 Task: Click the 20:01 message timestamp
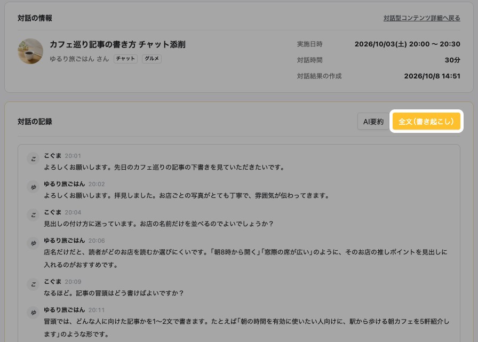73,156
